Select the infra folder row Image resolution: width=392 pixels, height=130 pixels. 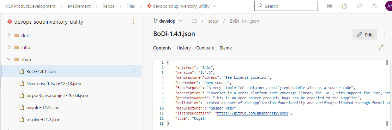pyautogui.click(x=71, y=47)
